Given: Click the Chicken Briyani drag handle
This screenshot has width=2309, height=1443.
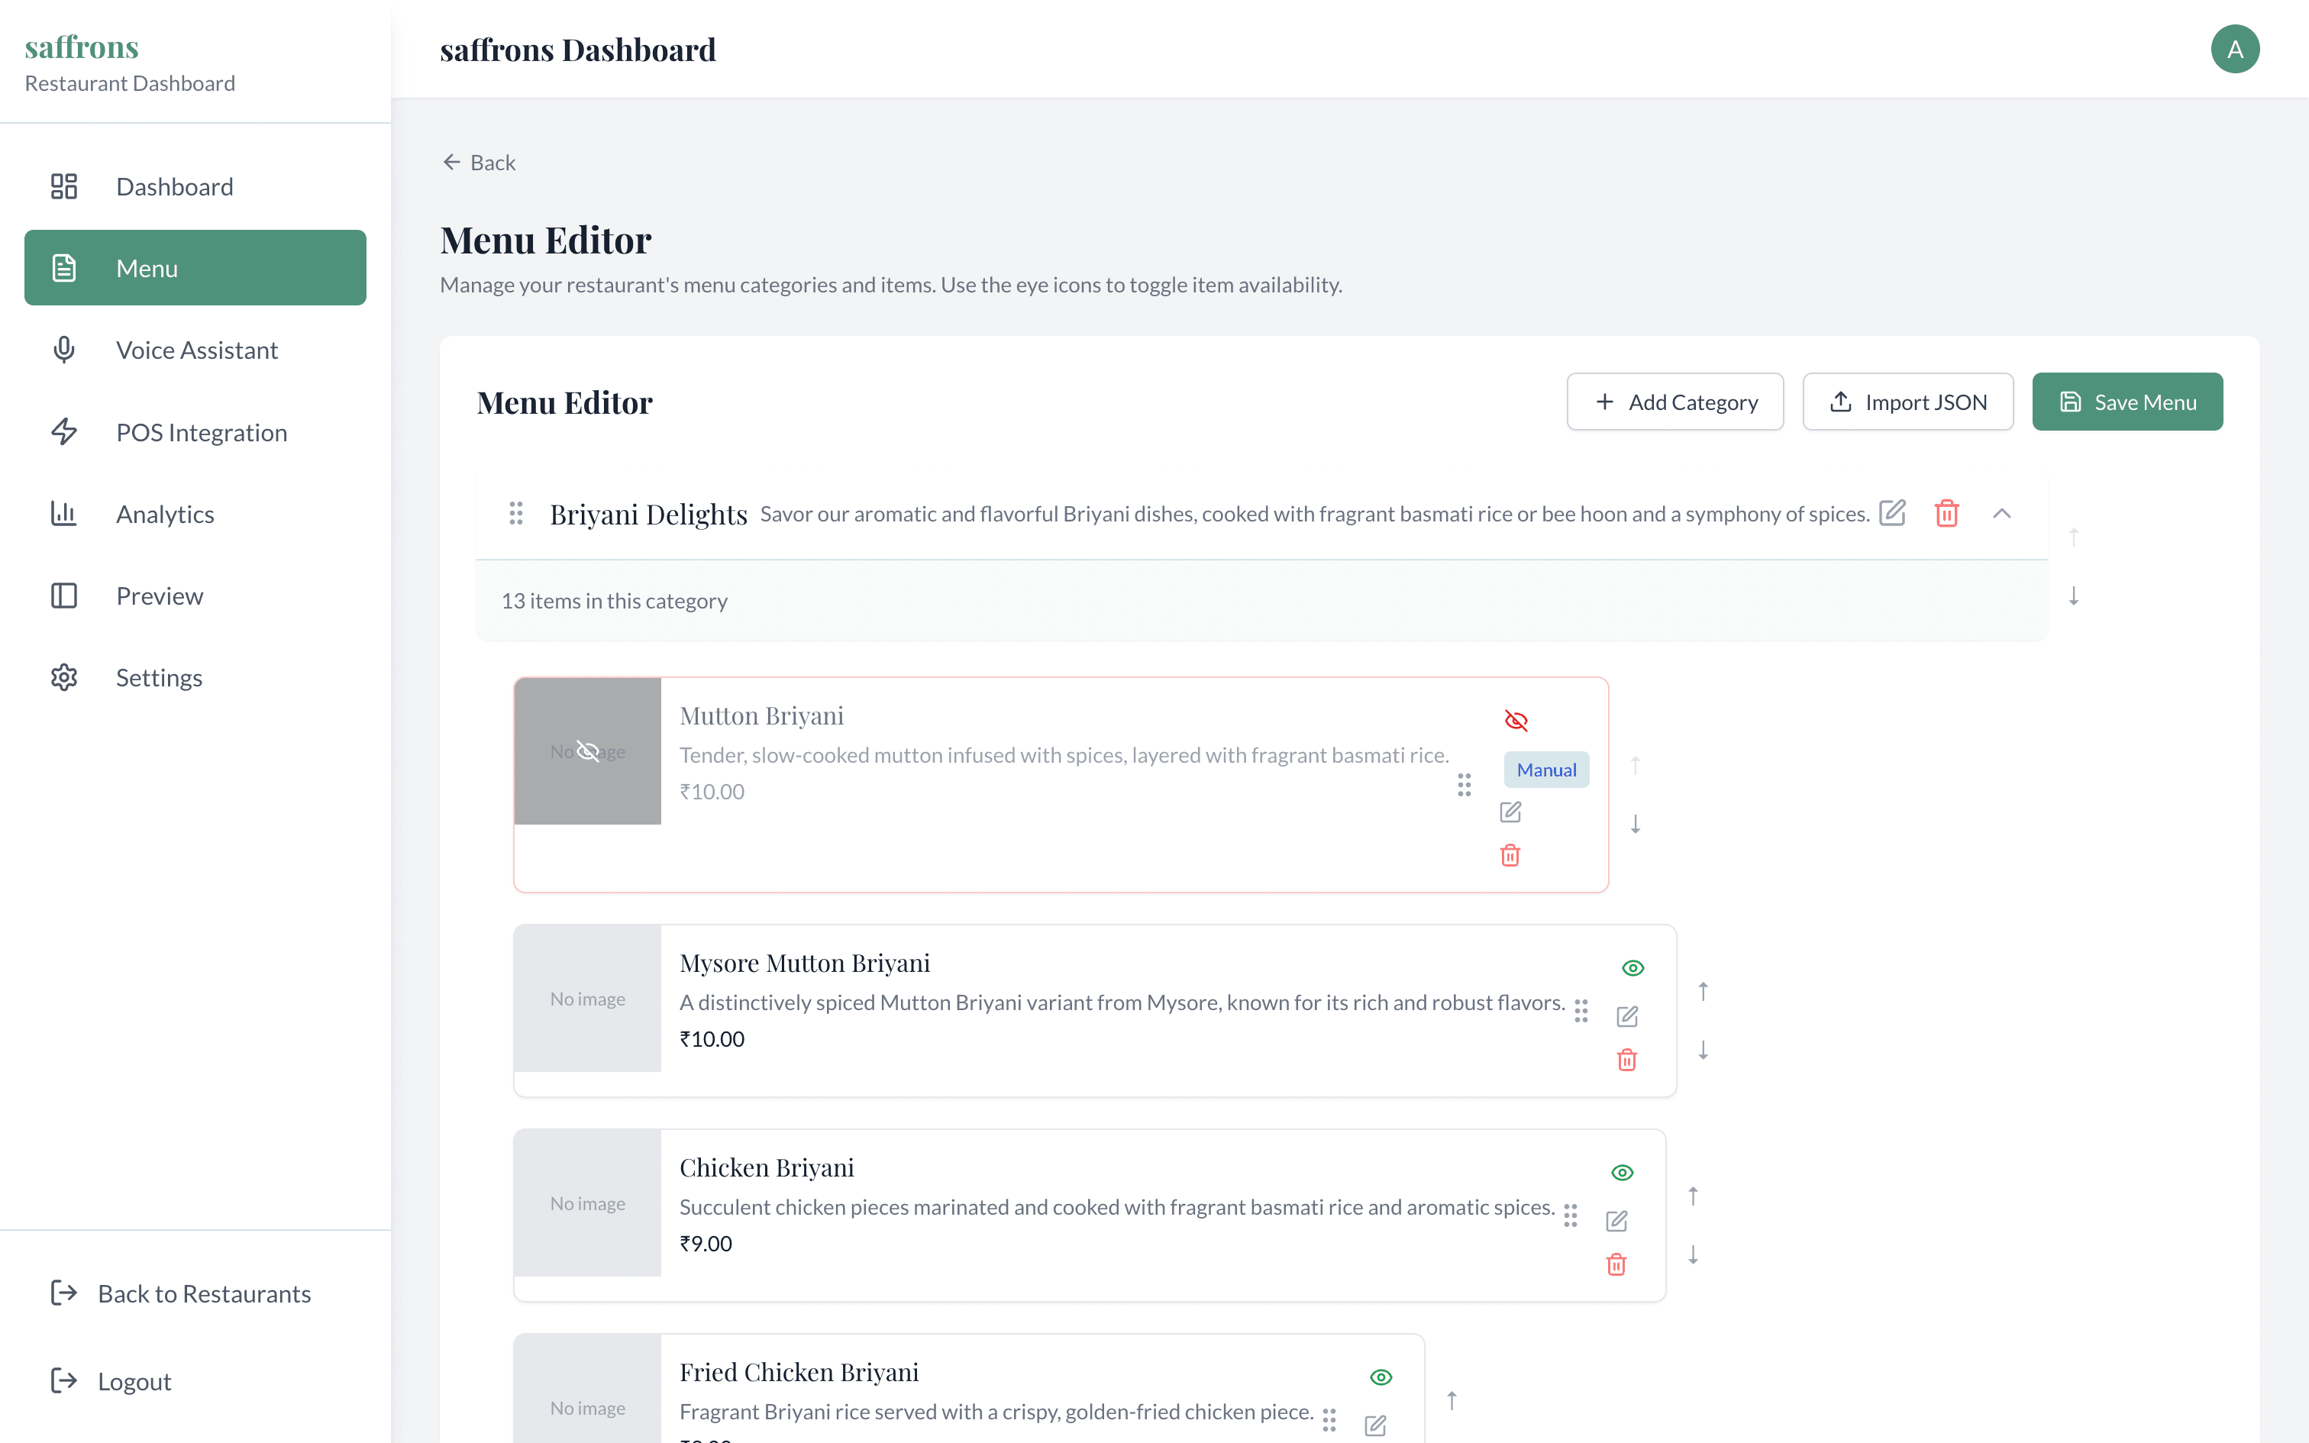Looking at the screenshot, I should point(1571,1215).
